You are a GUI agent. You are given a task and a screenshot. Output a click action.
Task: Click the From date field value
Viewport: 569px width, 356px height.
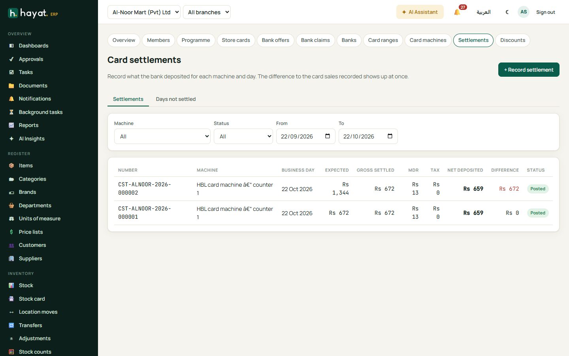pyautogui.click(x=297, y=136)
